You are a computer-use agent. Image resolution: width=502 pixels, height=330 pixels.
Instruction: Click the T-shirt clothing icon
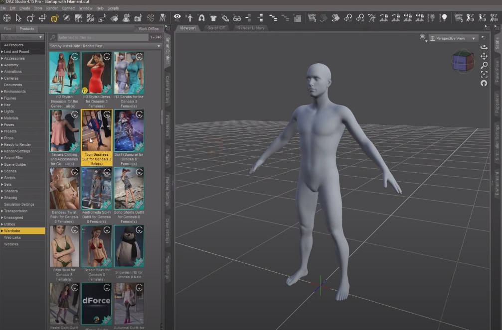tap(213, 18)
